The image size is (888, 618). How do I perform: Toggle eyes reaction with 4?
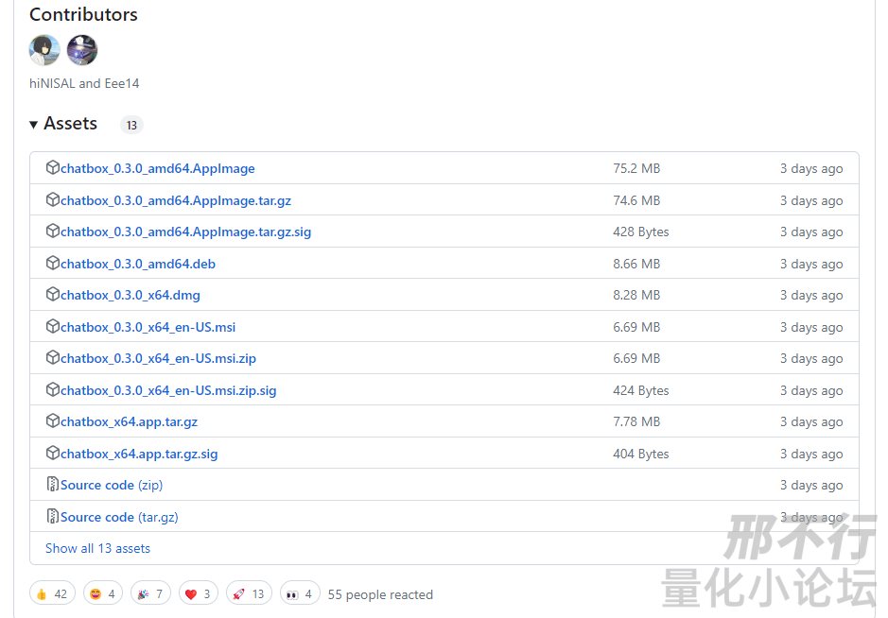300,593
